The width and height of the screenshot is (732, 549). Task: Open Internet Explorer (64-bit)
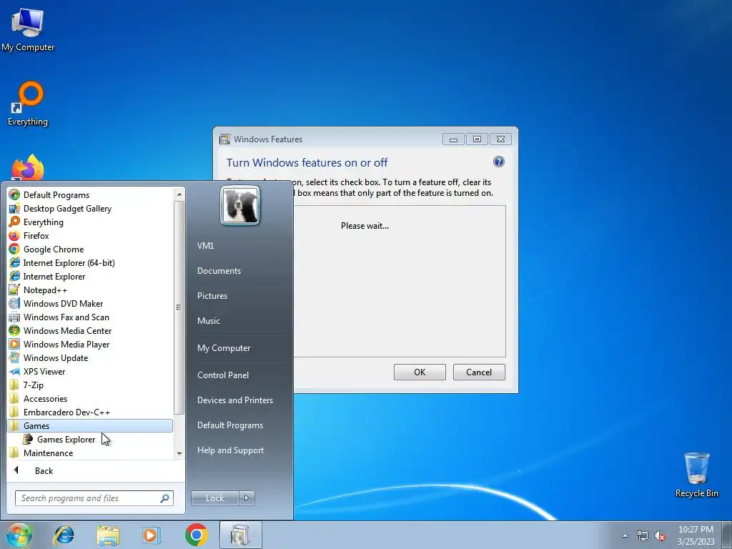click(x=90, y=263)
